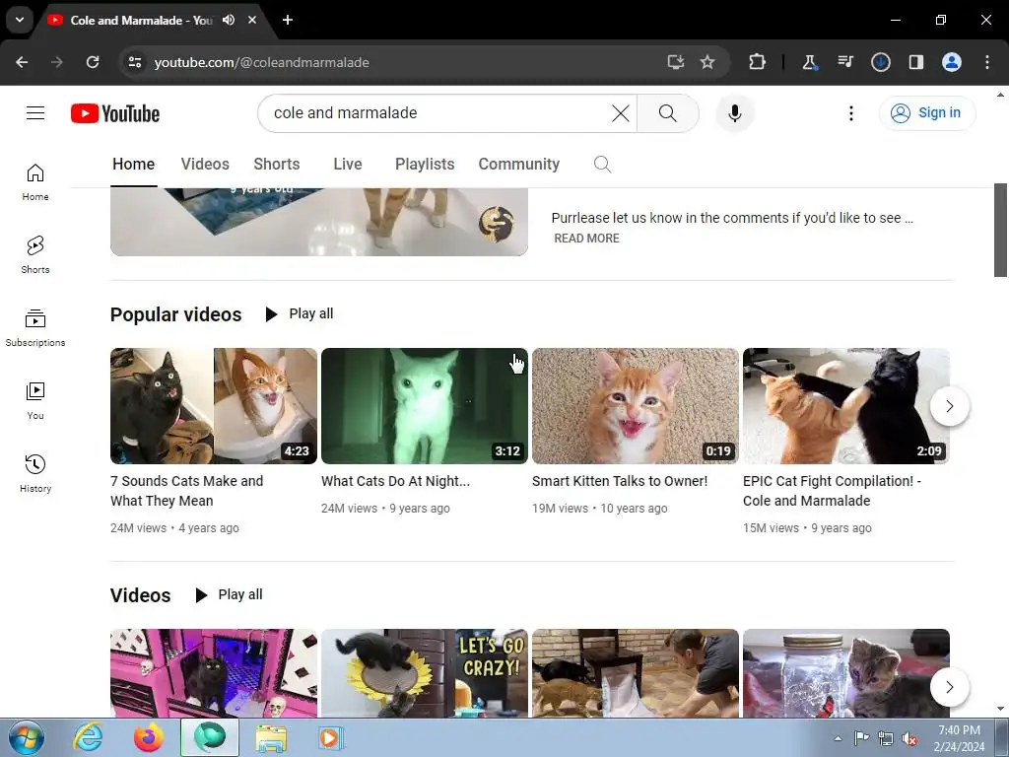Image resolution: width=1009 pixels, height=757 pixels.
Task: Open 'What Cats Do At Night...' title
Action: coord(396,481)
